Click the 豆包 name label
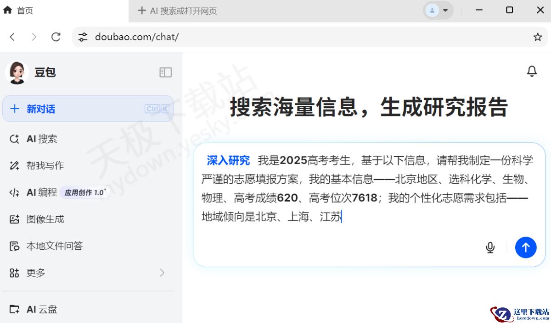Image resolution: width=551 pixels, height=323 pixels. tap(45, 72)
